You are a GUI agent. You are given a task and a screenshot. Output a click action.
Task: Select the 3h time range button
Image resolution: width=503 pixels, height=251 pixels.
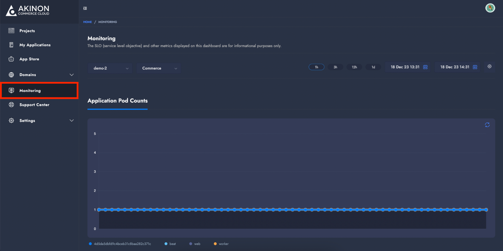pos(335,67)
